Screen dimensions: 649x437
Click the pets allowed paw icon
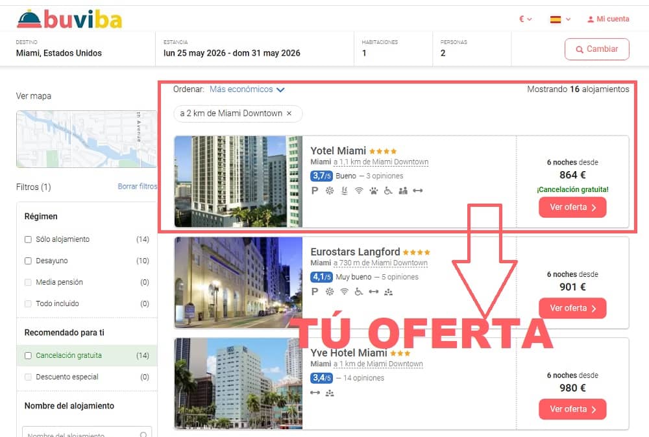pyautogui.click(x=374, y=191)
